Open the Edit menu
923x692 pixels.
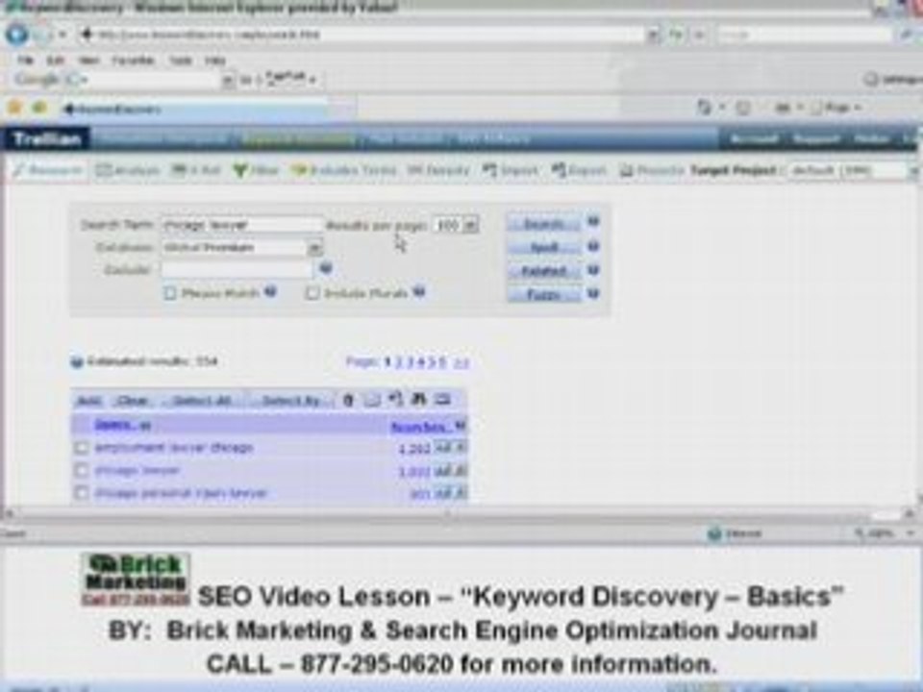coord(55,60)
